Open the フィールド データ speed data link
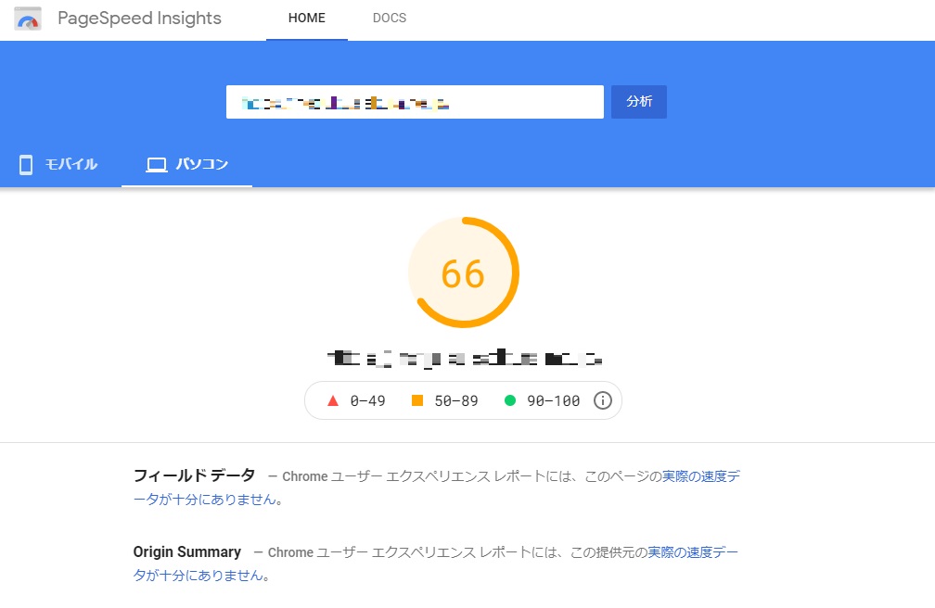The width and height of the screenshot is (935, 608). tap(700, 476)
